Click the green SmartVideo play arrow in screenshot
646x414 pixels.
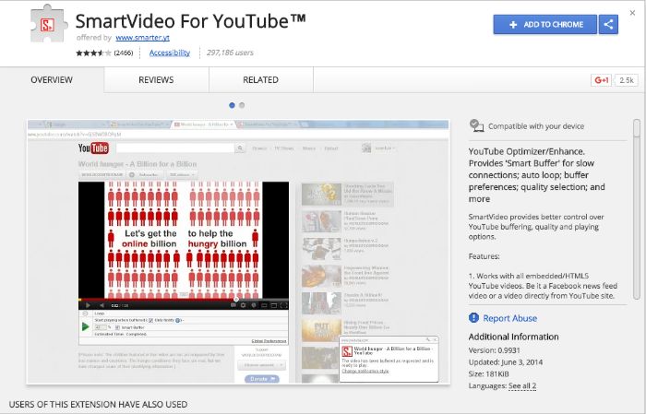[85, 326]
